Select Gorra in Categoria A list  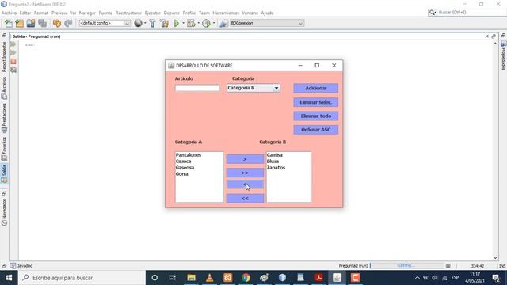[199, 174]
